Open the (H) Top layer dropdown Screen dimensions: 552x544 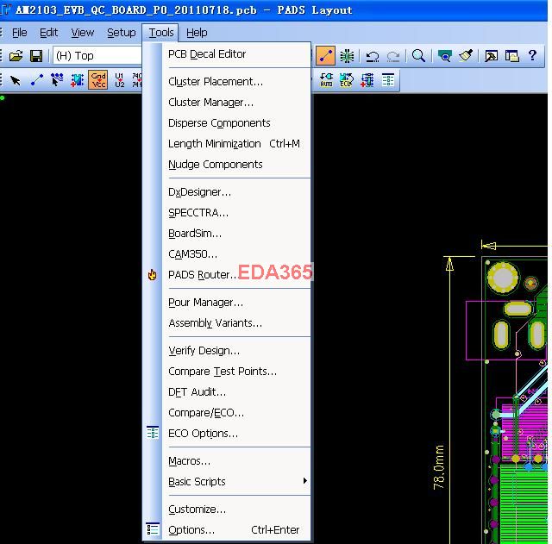pyautogui.click(x=95, y=56)
